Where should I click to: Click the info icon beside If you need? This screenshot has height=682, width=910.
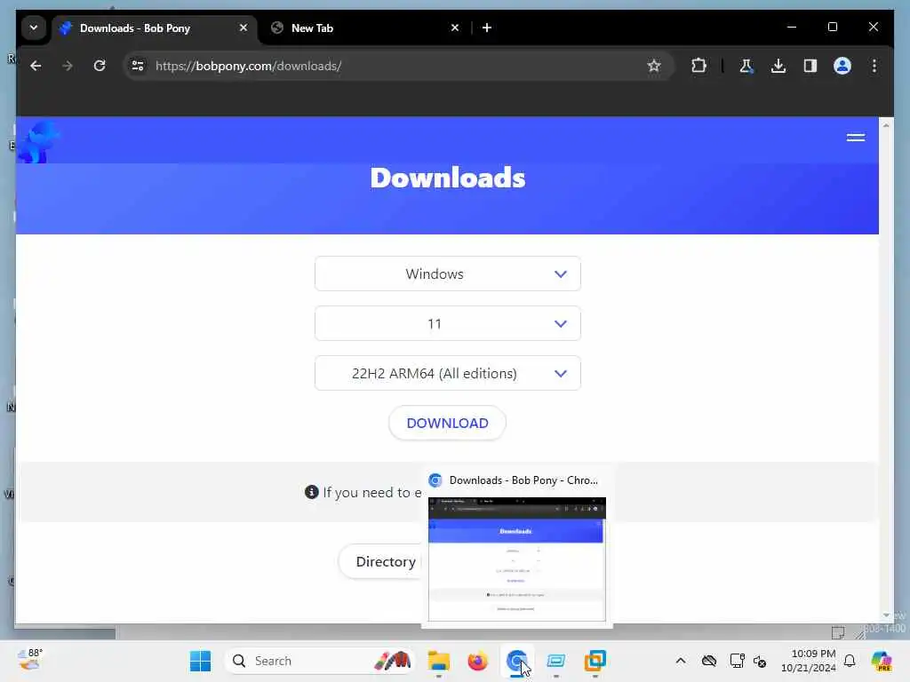(x=312, y=492)
